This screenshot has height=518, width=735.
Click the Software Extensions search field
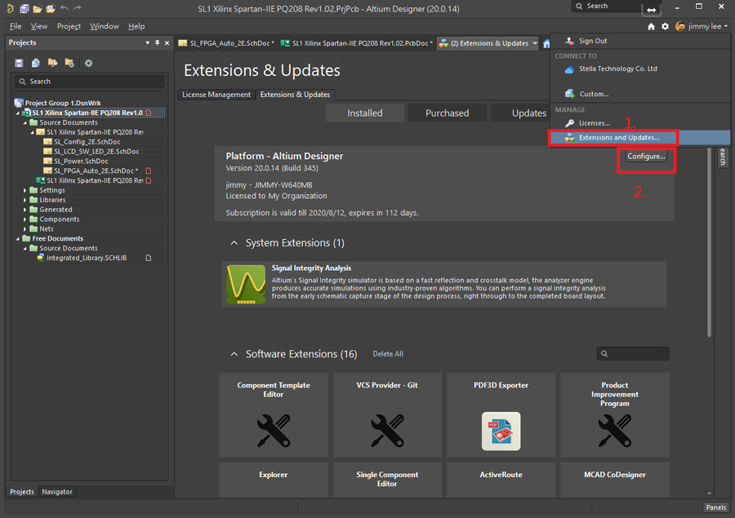tap(637, 354)
